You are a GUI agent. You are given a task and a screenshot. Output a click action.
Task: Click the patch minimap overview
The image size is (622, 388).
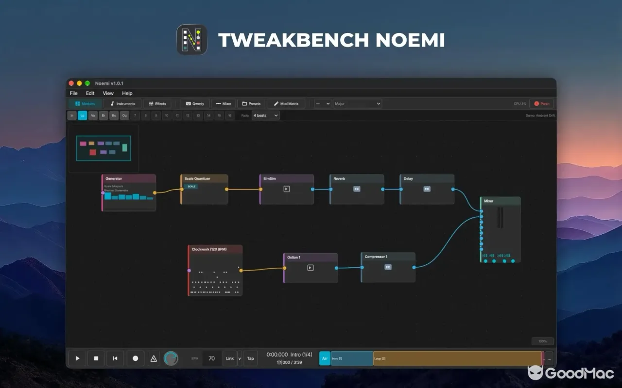pos(104,148)
